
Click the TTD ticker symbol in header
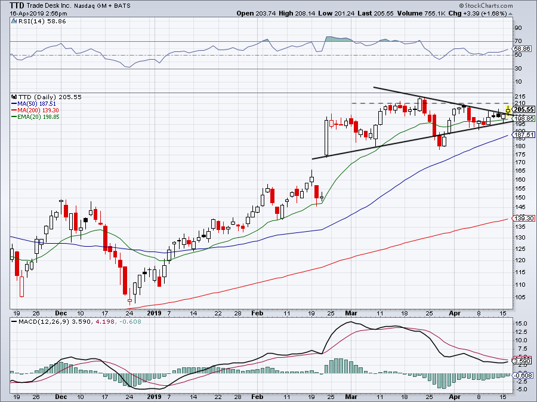pos(17,5)
